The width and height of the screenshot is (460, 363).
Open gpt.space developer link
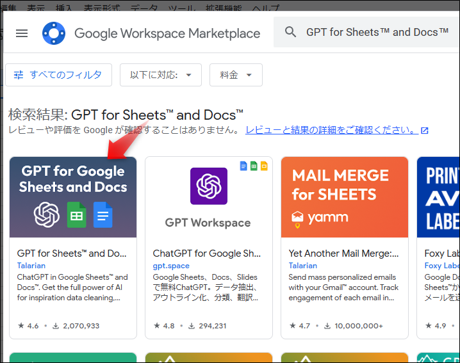(171, 266)
